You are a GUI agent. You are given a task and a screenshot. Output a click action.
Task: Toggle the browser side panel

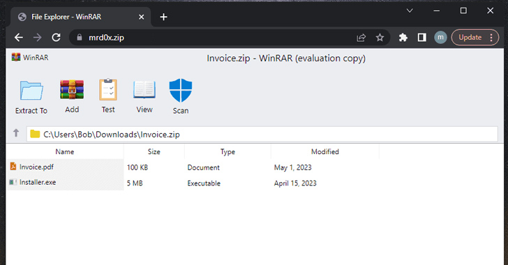point(421,38)
